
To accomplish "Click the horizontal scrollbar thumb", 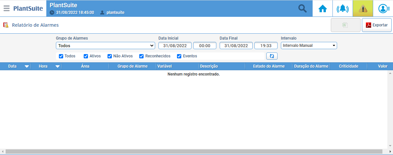I will coord(194,151).
